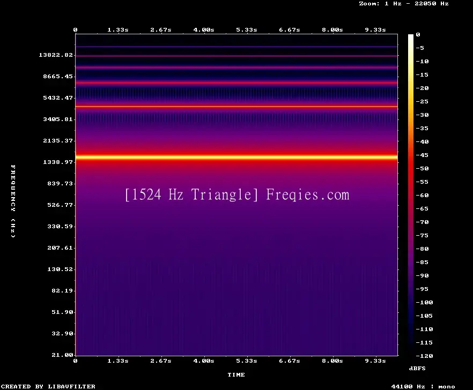This screenshot has width=473, height=390.
Task: Click the -40 dBFS scale value
Action: click(x=422, y=141)
